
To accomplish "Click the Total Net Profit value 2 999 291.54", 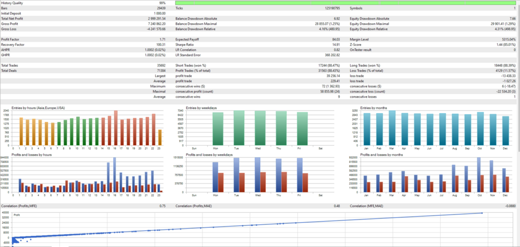I will coord(157,19).
